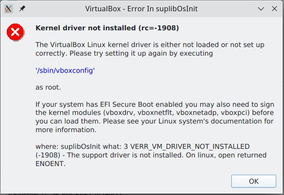Click the '(-1908) - The support driver' line
284x195 pixels.
(151, 155)
